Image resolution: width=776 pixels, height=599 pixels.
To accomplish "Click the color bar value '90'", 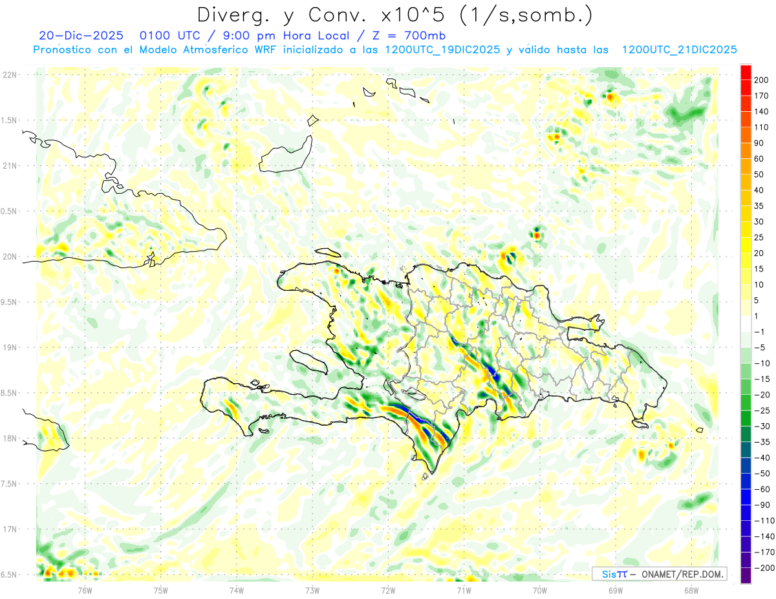I will click(x=759, y=143).
